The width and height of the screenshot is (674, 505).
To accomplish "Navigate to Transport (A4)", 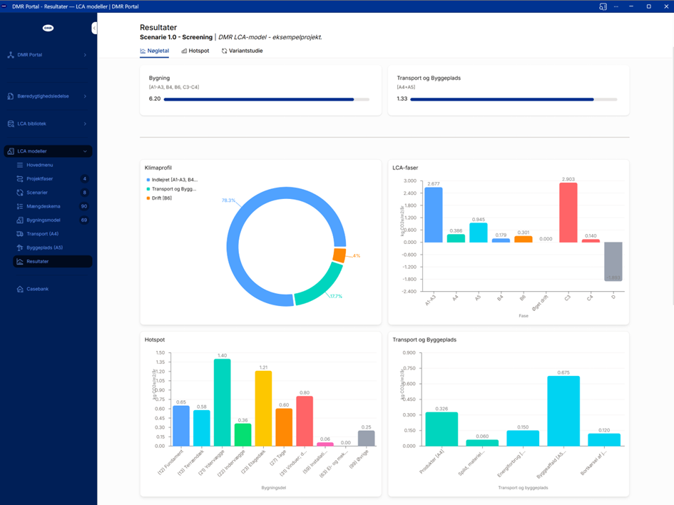I will [x=42, y=234].
